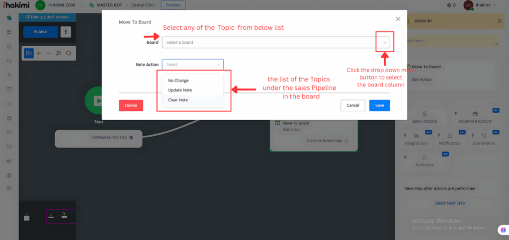Select the No Change option

[178, 80]
